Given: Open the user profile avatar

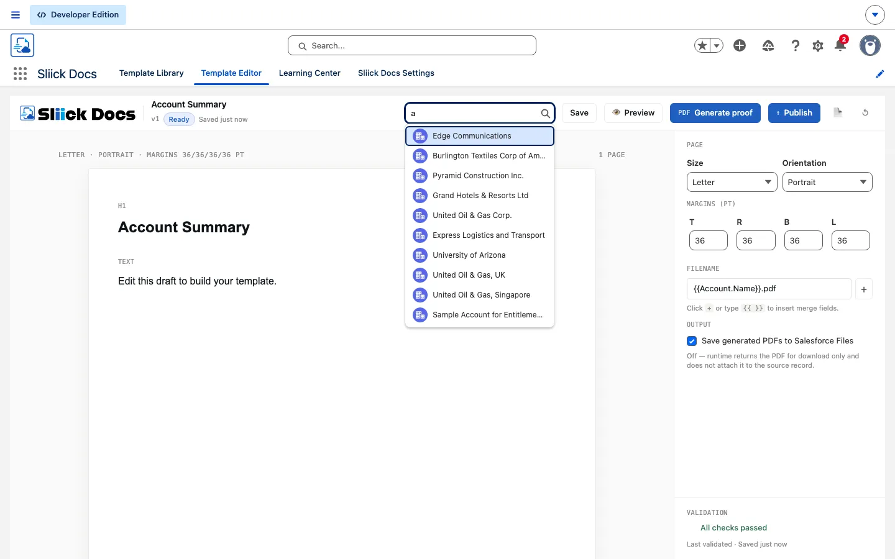Looking at the screenshot, I should 870,45.
